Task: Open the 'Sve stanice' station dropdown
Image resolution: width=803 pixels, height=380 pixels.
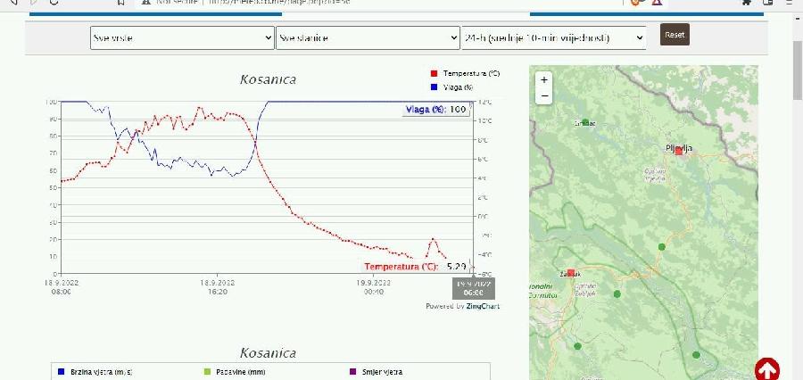Action: tap(368, 37)
